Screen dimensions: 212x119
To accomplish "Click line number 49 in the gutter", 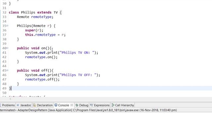I will [4, 88].
